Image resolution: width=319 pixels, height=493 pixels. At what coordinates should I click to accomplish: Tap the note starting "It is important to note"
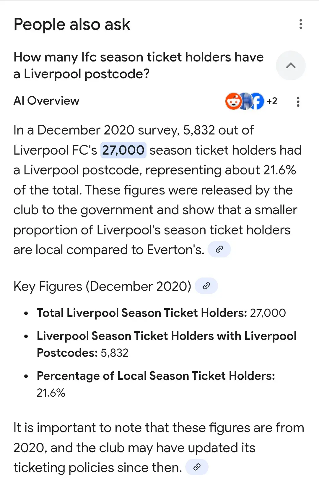(x=159, y=447)
